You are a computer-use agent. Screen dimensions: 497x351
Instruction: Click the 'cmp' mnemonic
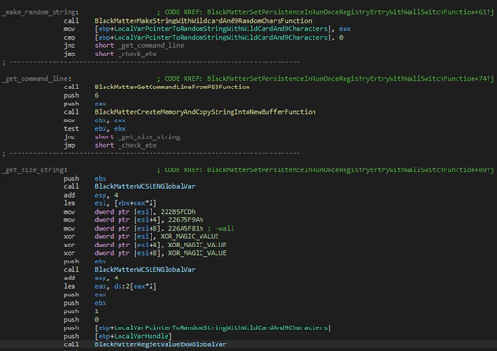pyautogui.click(x=70, y=37)
